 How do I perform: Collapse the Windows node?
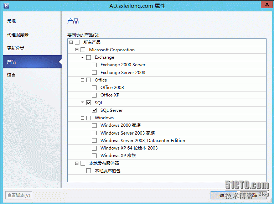[x=82, y=118]
